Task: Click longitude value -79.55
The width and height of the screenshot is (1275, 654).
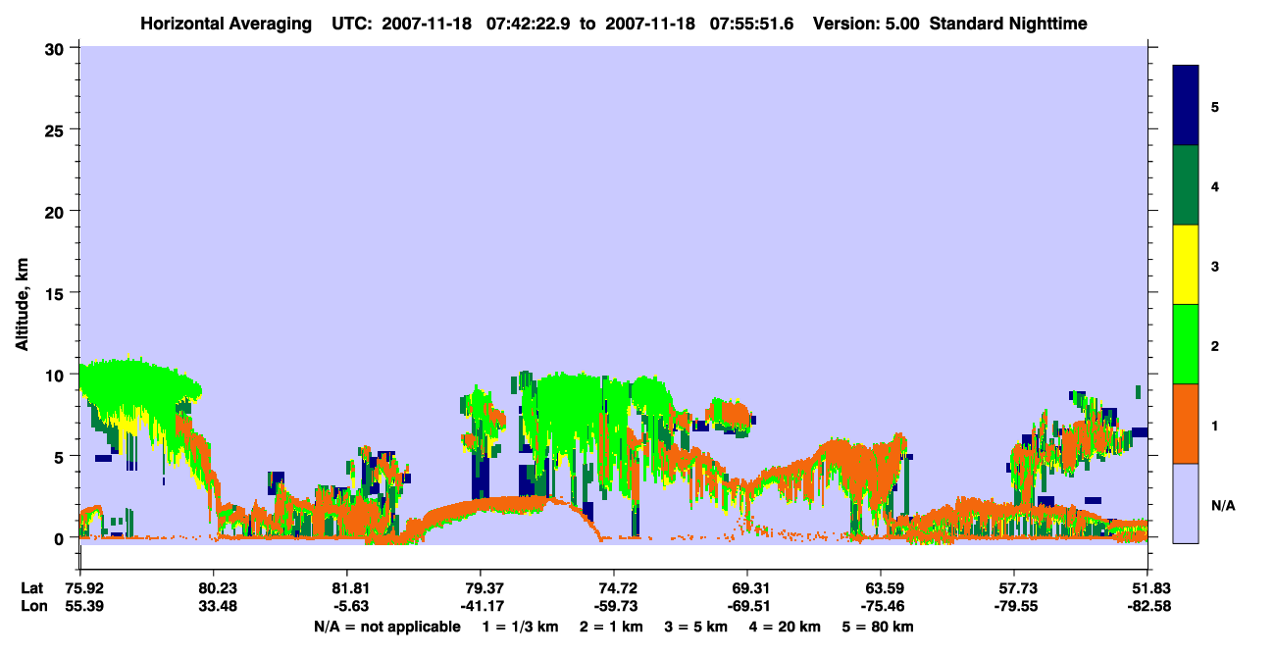Action: pyautogui.click(x=1014, y=606)
